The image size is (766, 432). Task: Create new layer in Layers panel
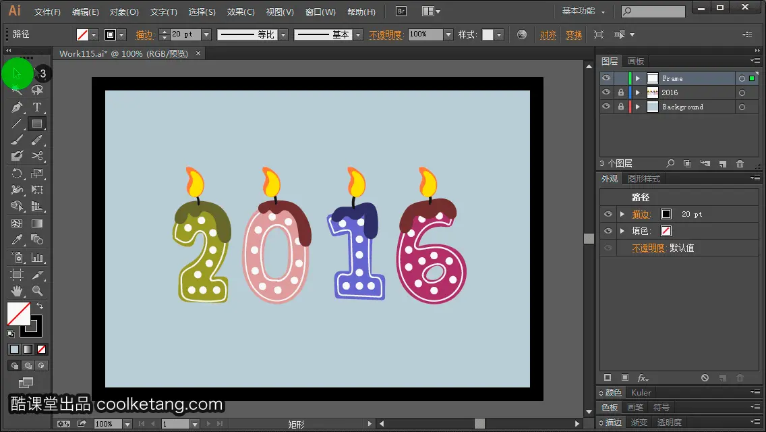[723, 163]
